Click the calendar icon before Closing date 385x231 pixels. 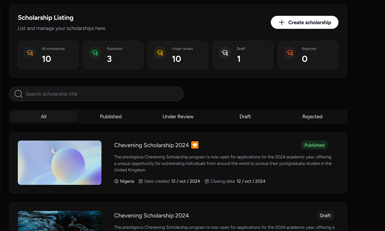tap(207, 181)
